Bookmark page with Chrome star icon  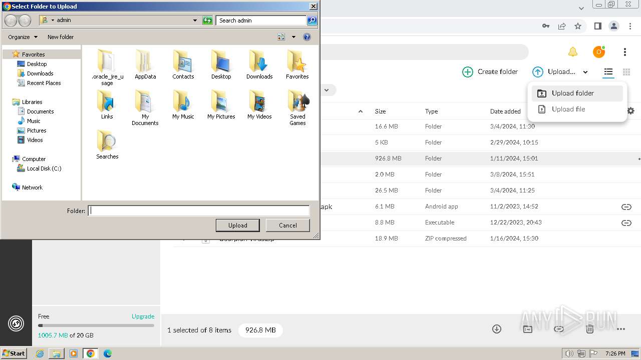coord(578,26)
